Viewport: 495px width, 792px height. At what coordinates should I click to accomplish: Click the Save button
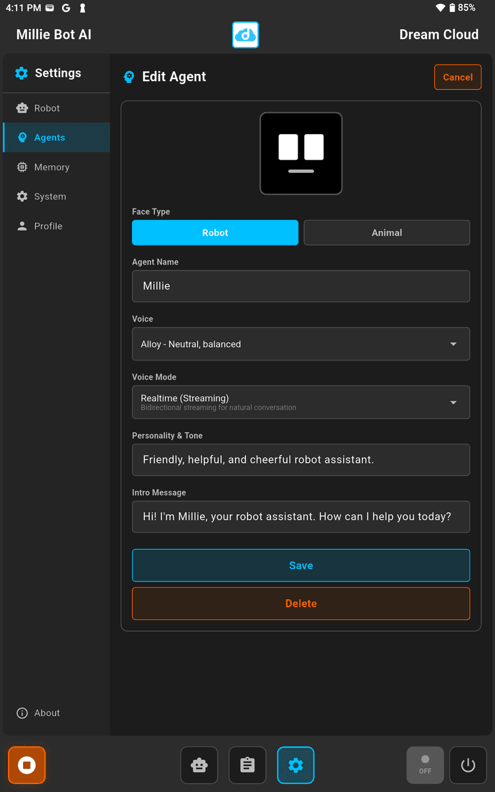[301, 566]
